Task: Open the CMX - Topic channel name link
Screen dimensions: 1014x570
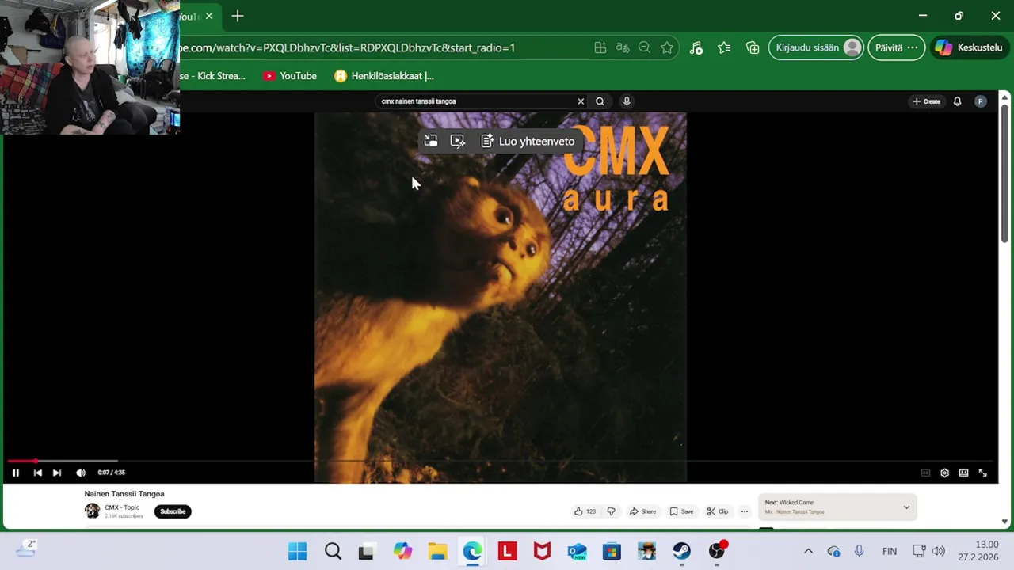Action: click(x=122, y=507)
